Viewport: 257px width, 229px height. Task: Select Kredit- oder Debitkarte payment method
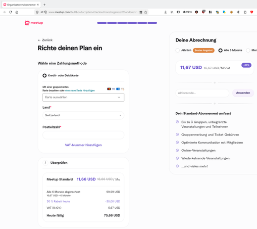pyautogui.click(x=44, y=75)
